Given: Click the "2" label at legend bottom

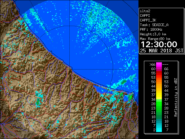Looking at the screenshot, I should tap(154, 130).
